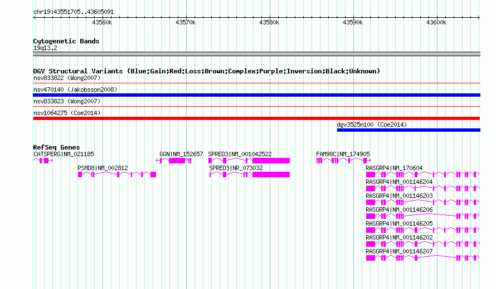Open the nsv833823 (Wong2007) variant label
496x289 pixels.
[x=67, y=101]
